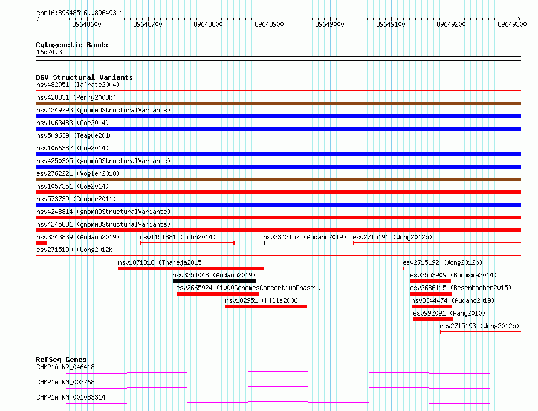Select the nsv1057351 (Coe2014) label

73,186
